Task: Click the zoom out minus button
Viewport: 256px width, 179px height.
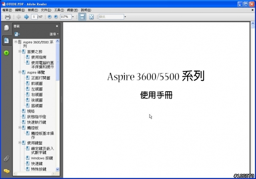Action: click(x=50, y=17)
